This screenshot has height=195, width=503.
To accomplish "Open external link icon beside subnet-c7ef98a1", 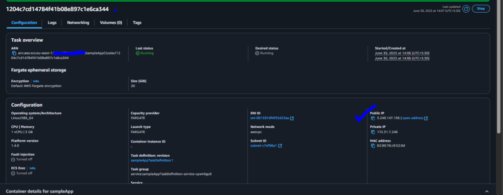I will [280, 146].
